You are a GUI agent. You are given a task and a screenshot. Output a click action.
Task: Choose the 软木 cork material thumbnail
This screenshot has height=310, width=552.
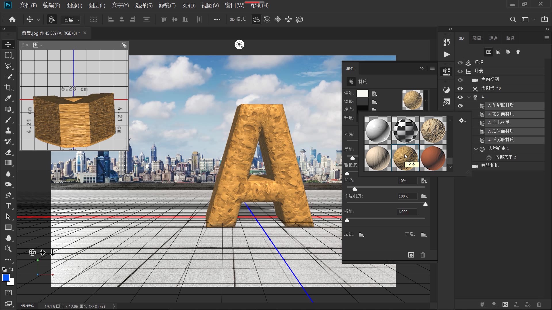click(x=405, y=158)
